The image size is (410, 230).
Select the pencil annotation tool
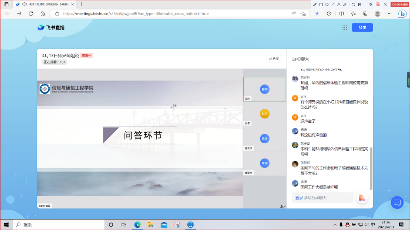tap(315, 4)
